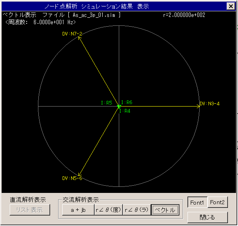Click the リスト表示 button
238x226 pixels.
(30, 210)
